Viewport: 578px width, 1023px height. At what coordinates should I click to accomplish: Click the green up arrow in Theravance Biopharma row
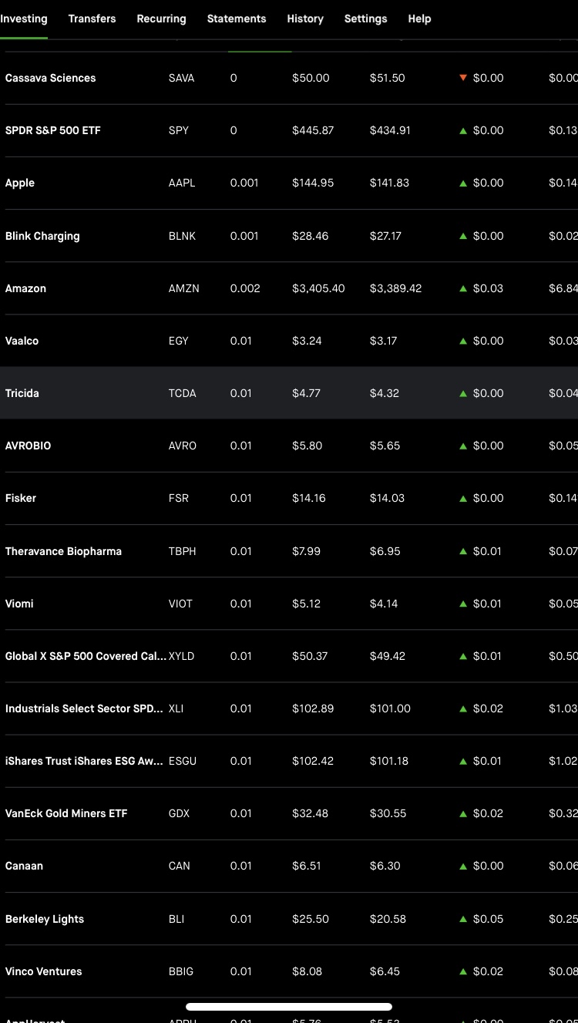(463, 551)
